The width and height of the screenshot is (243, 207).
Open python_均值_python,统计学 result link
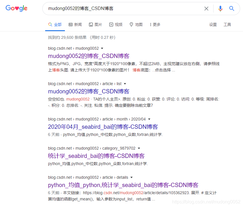(123, 185)
